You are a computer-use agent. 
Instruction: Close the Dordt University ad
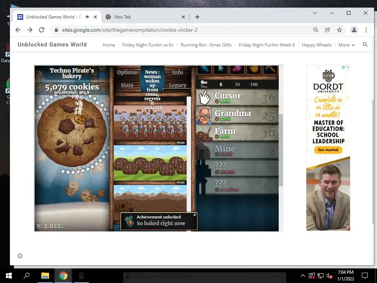(x=348, y=67)
